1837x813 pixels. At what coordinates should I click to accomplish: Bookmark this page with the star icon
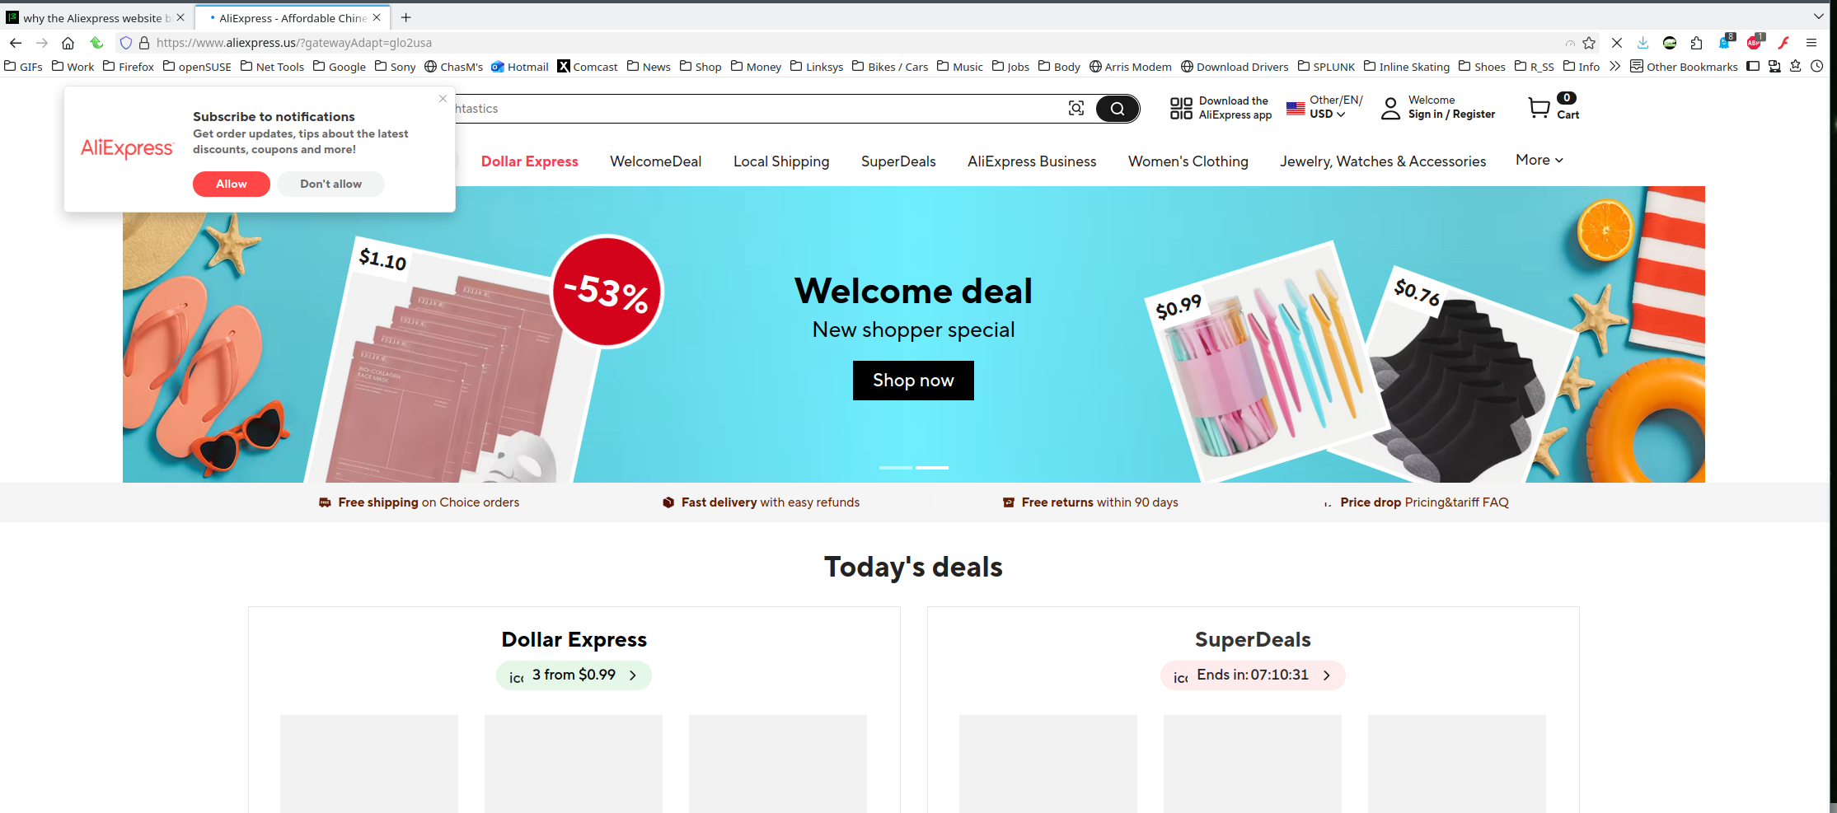point(1590,43)
